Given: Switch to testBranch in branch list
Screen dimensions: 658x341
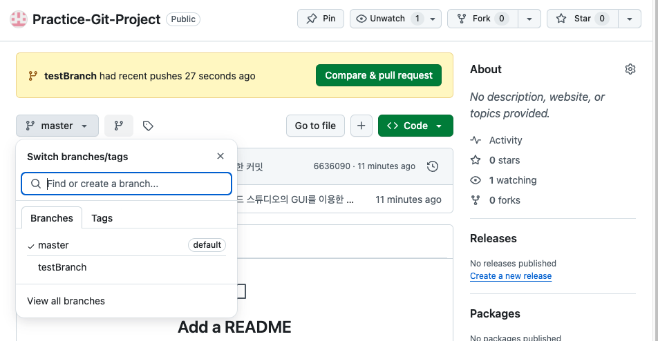Looking at the screenshot, I should pyautogui.click(x=62, y=267).
